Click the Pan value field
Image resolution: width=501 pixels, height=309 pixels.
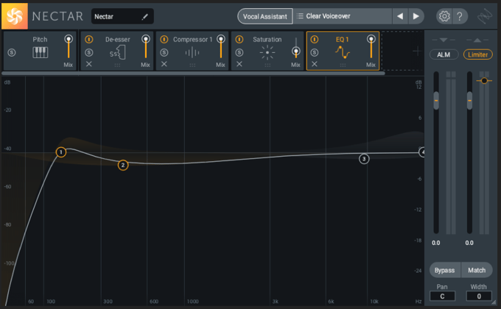coord(442,296)
